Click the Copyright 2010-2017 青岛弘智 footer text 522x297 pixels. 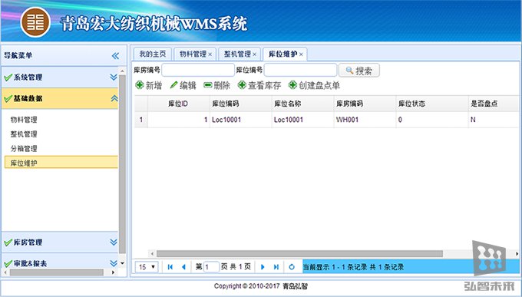click(261, 286)
